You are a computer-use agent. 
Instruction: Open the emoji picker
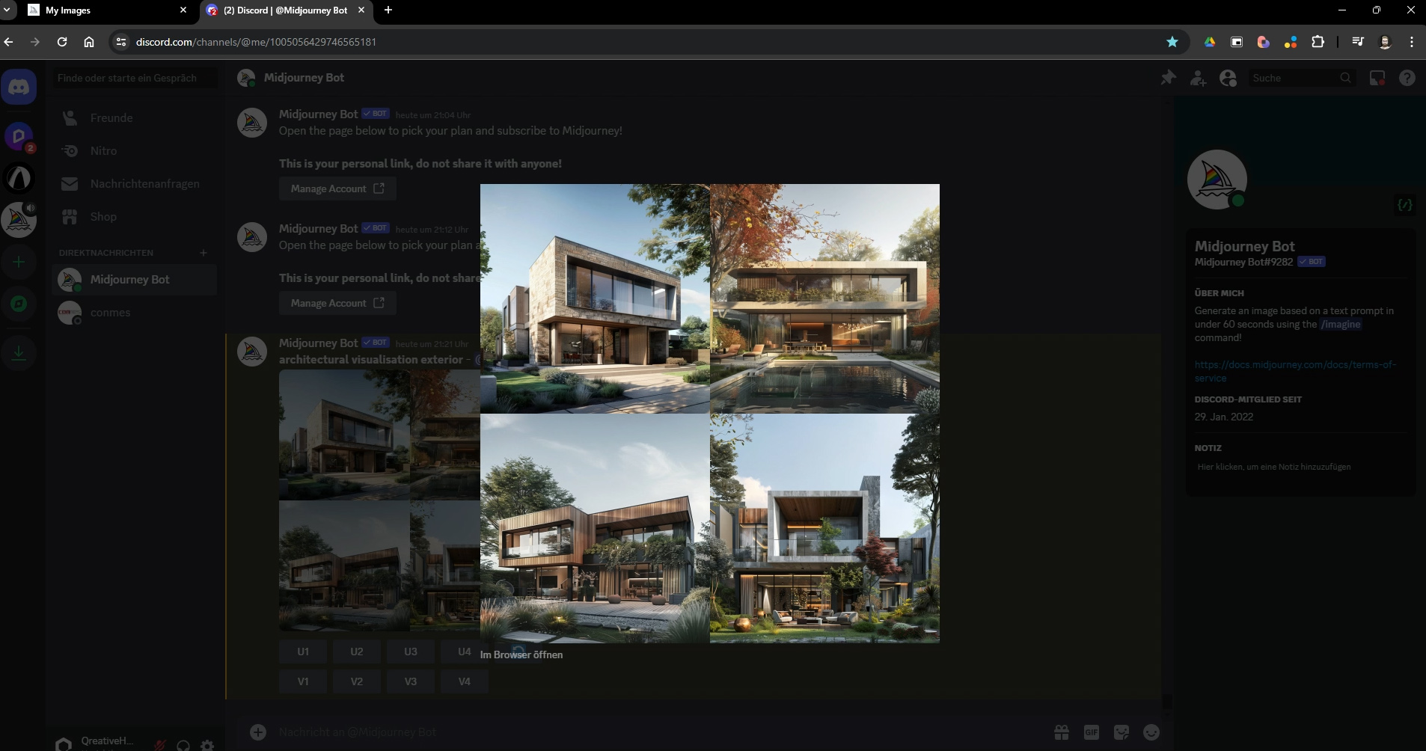pos(1151,732)
